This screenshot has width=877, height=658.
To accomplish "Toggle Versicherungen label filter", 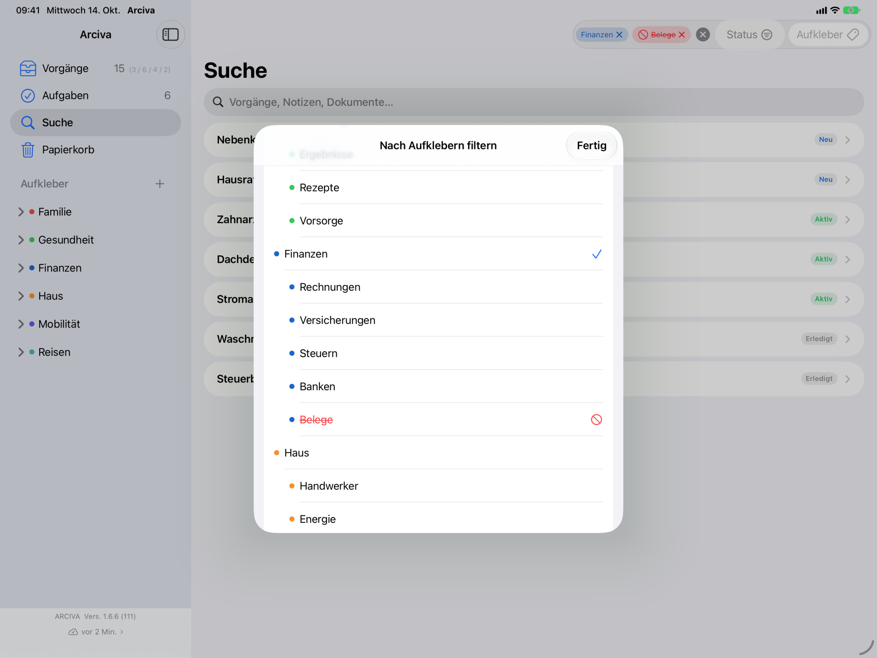I will pyautogui.click(x=438, y=320).
